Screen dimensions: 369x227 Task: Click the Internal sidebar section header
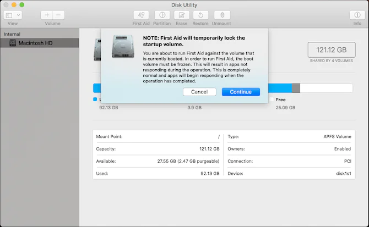(12, 34)
